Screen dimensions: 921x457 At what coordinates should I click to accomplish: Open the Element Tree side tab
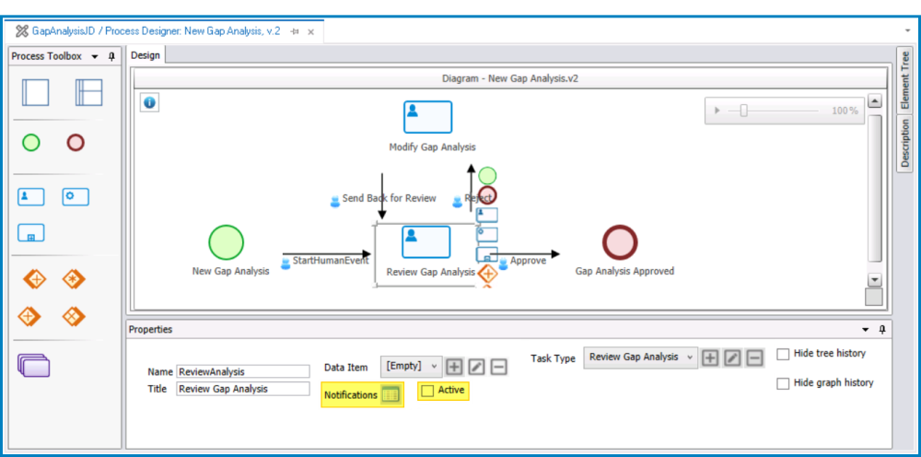pyautogui.click(x=905, y=80)
